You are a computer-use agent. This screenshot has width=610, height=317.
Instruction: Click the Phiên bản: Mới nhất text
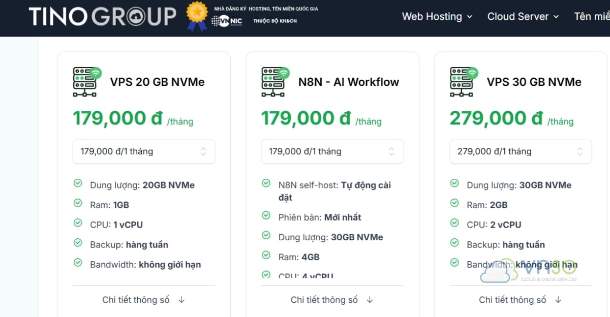(x=320, y=217)
